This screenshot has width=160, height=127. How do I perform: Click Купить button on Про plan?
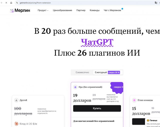tap(97, 108)
